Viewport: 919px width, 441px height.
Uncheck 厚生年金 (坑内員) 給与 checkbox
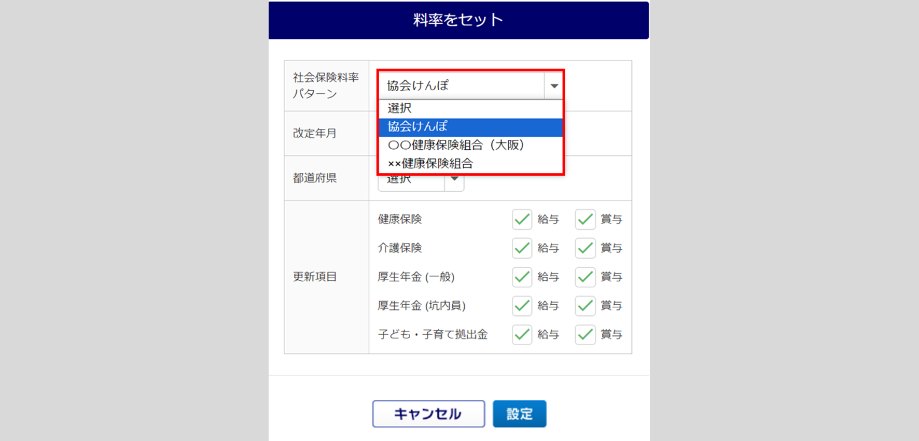(522, 306)
